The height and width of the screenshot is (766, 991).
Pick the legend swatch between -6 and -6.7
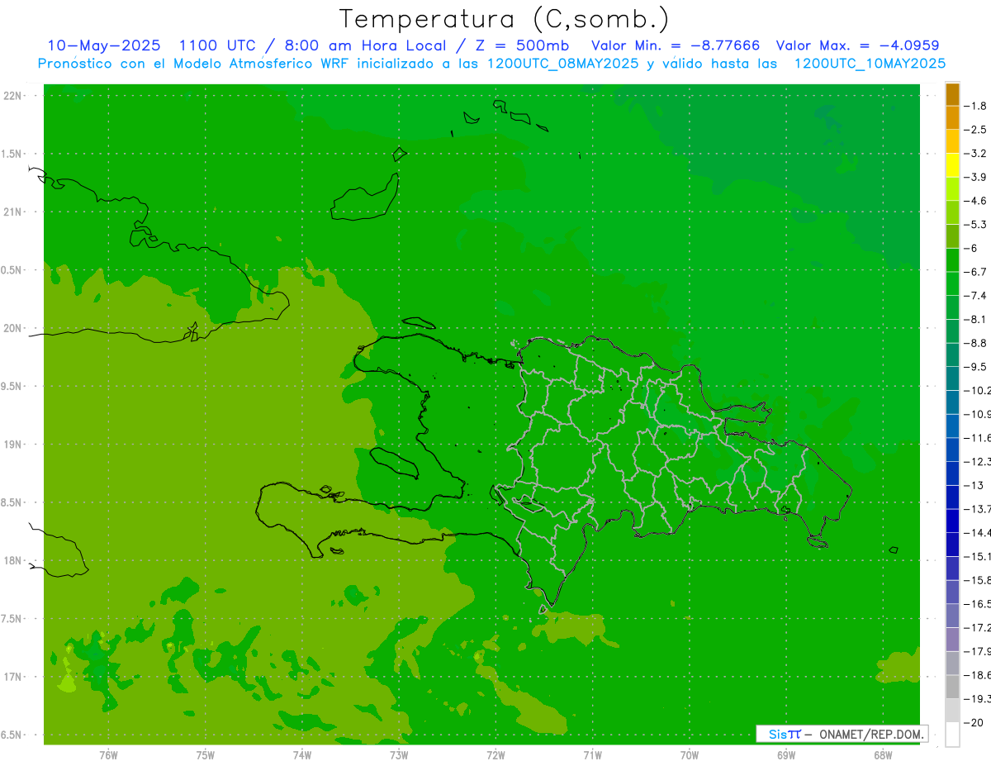(x=952, y=260)
